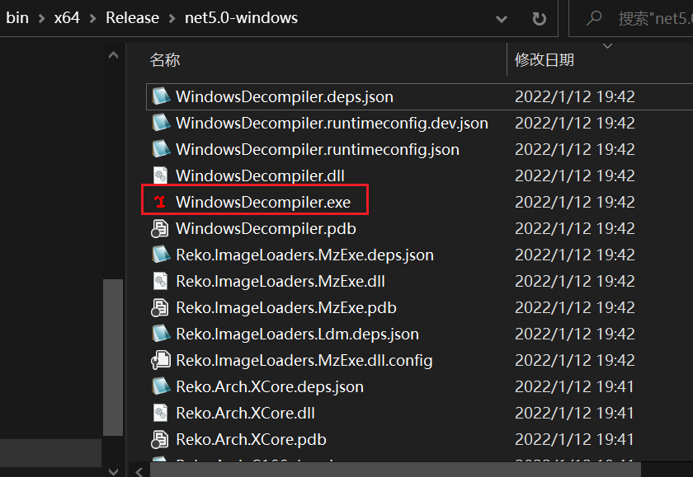The height and width of the screenshot is (477, 693).
Task: Click the Reko.Arch.XCore.pdb icon
Action: pos(159,439)
